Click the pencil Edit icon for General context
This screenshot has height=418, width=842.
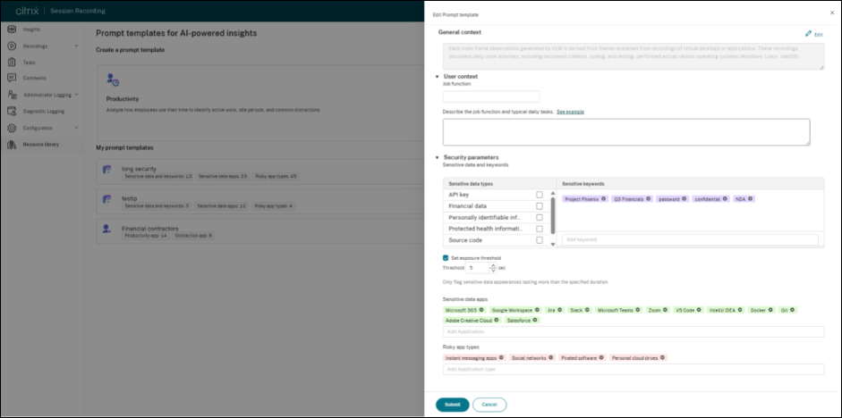pos(808,34)
